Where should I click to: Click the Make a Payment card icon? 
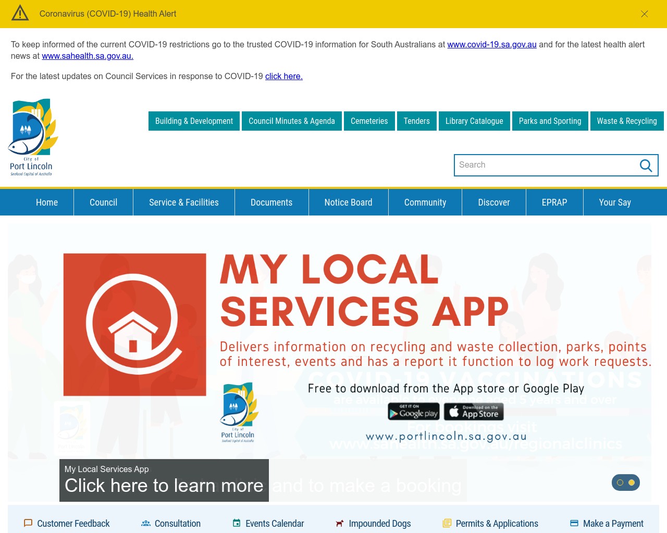point(574,523)
